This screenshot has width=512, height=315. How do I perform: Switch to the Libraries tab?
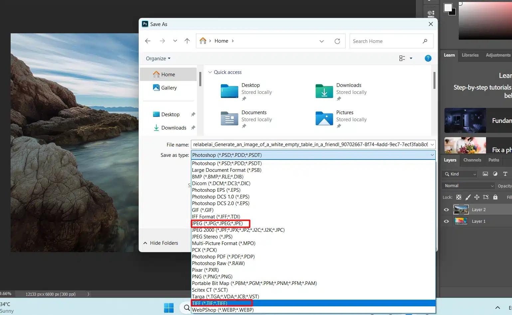[470, 55]
